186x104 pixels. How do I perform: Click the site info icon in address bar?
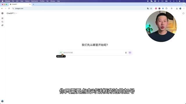(x=13, y=8)
